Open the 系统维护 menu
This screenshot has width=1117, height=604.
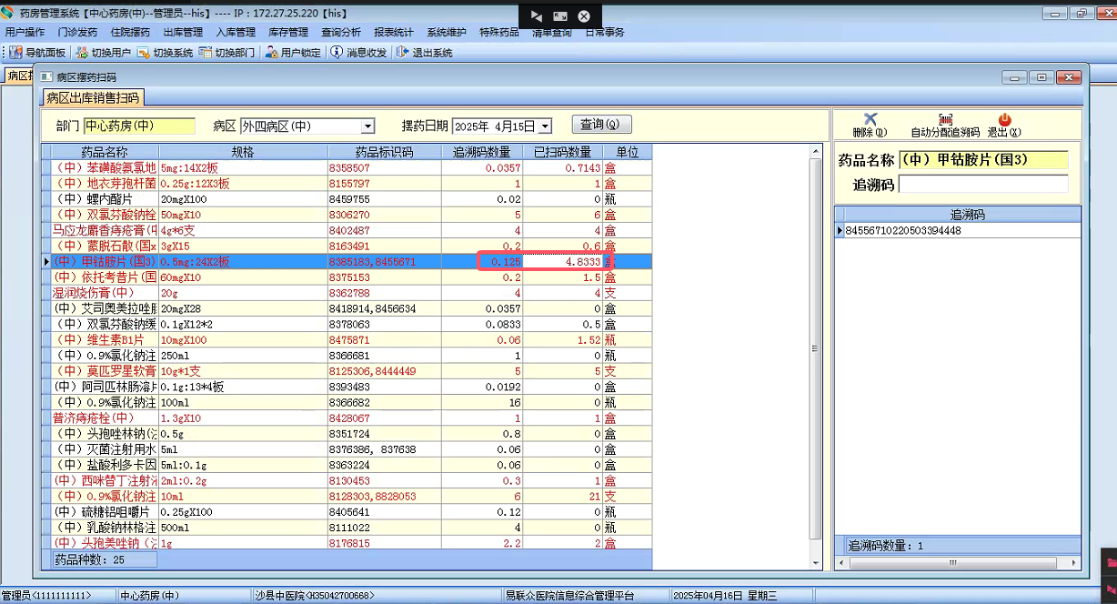tap(447, 32)
